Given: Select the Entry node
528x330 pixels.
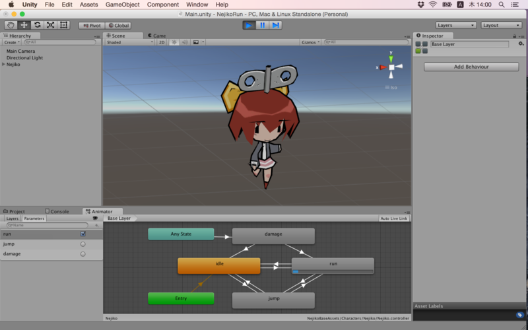Looking at the screenshot, I should click(181, 298).
